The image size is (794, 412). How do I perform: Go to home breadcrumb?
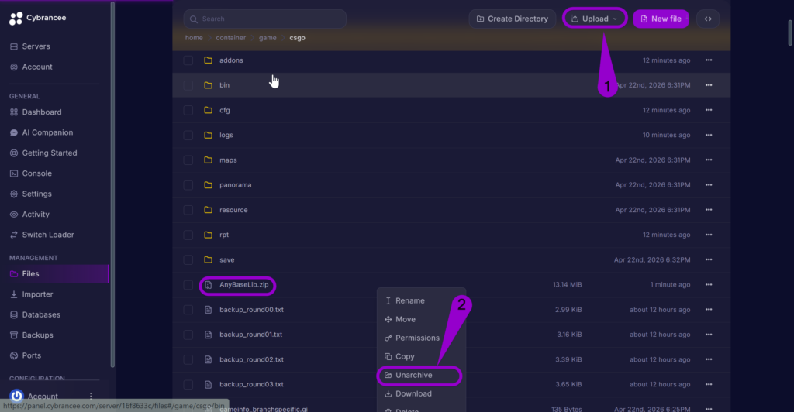point(194,38)
